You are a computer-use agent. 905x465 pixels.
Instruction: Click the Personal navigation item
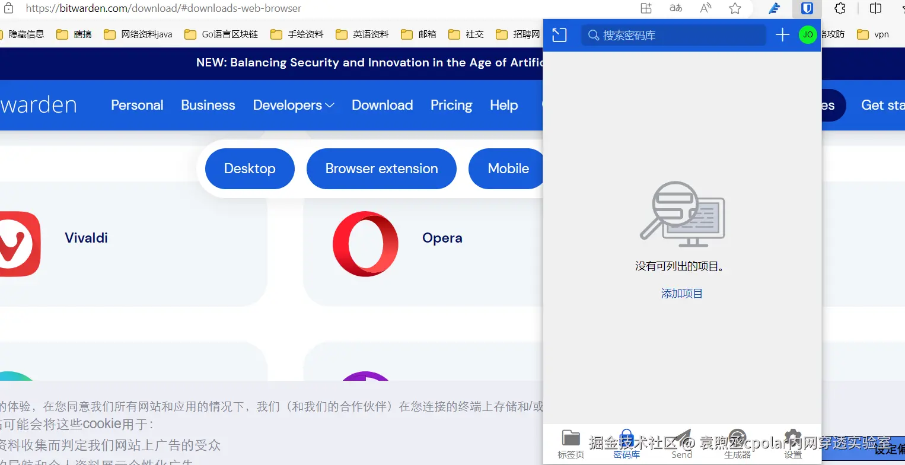137,105
